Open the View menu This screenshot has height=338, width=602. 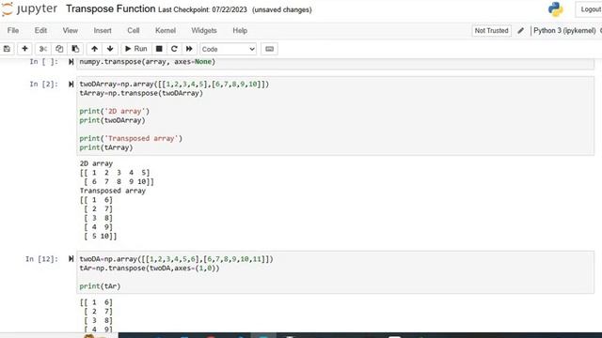click(71, 31)
